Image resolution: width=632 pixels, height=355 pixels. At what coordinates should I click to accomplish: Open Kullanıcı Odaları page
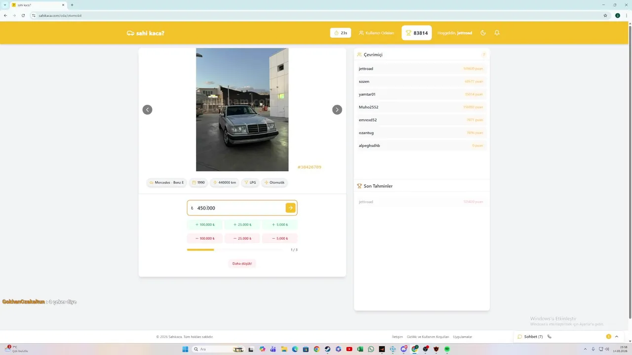[376, 33]
